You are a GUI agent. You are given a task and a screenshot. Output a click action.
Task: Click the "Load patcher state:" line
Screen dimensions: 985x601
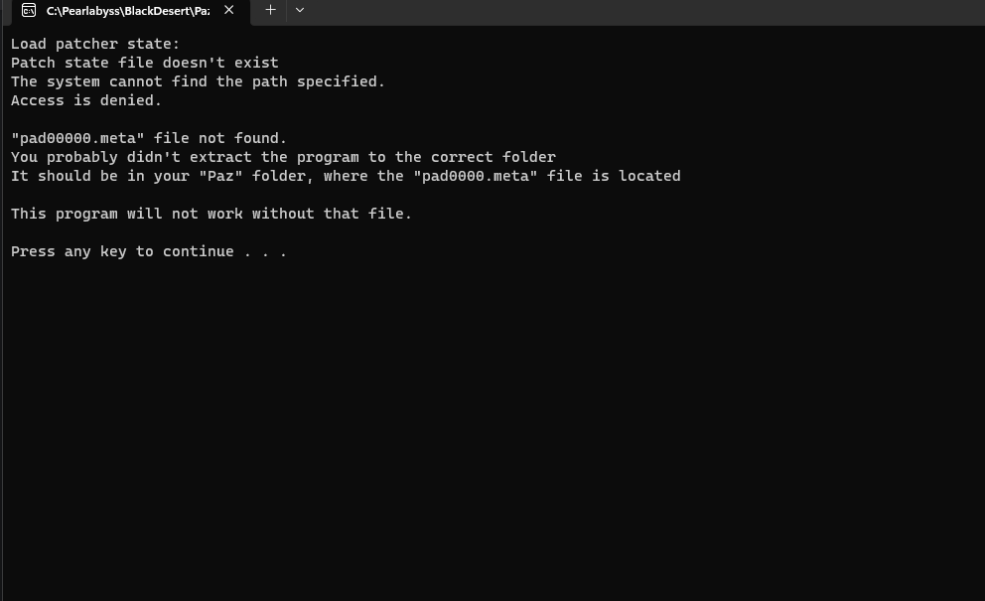point(95,44)
